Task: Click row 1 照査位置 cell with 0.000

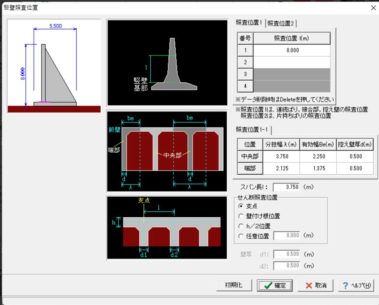Action: tap(292, 50)
